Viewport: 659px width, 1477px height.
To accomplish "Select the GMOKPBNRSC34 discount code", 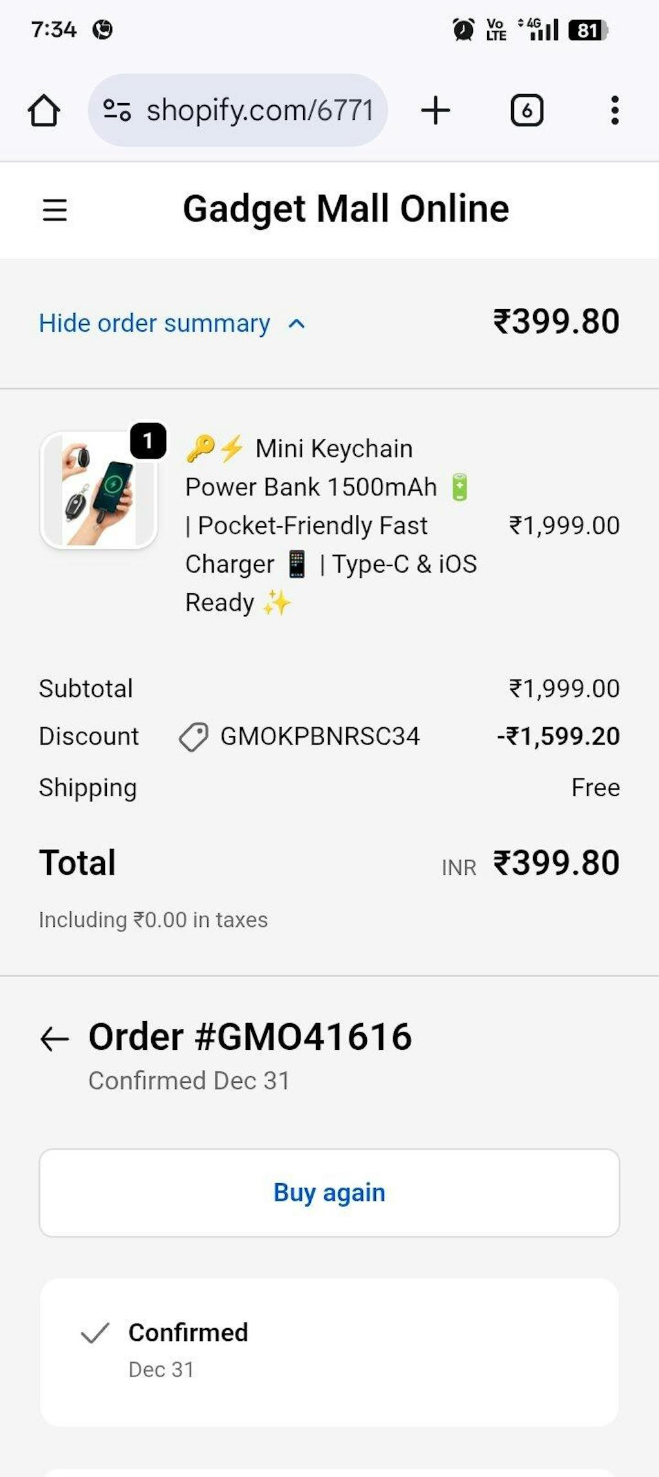I will click(320, 736).
